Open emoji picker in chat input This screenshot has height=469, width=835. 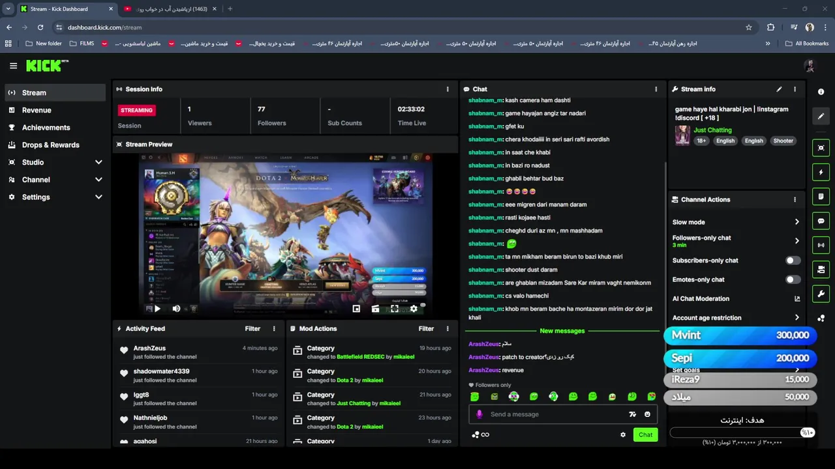coord(647,414)
